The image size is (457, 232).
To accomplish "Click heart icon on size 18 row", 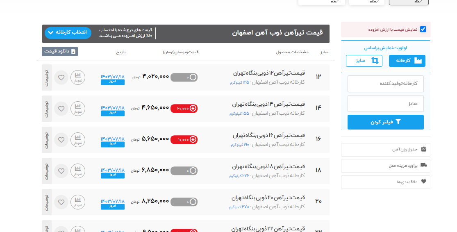I will point(61,171).
